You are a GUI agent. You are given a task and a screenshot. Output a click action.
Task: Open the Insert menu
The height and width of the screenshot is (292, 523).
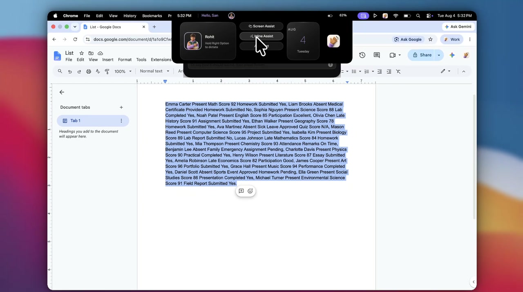pos(108,60)
